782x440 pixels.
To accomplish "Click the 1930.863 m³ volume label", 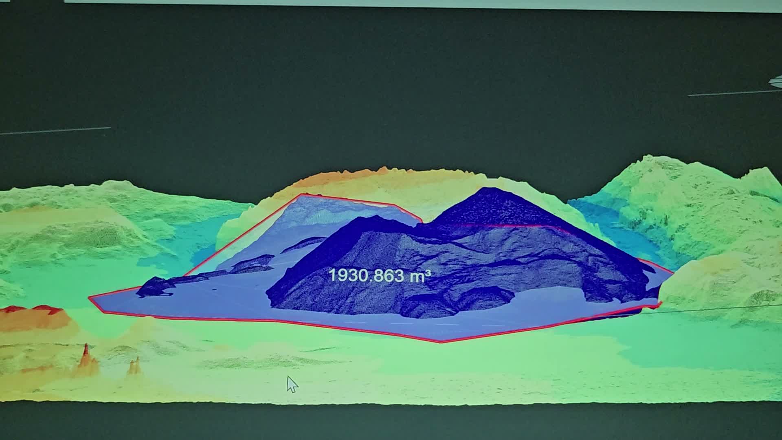I will 380,276.
